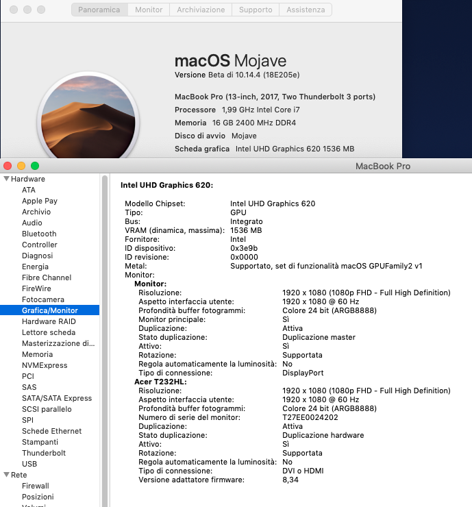Click the Metal support value text
This screenshot has height=507, width=472.
[x=326, y=266]
